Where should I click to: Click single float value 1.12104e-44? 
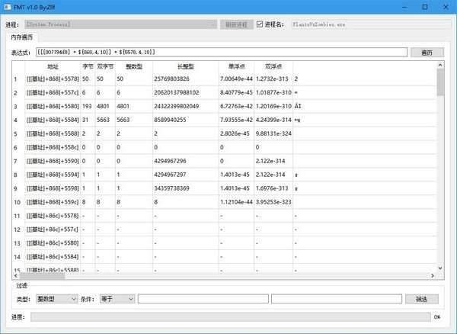click(x=236, y=202)
